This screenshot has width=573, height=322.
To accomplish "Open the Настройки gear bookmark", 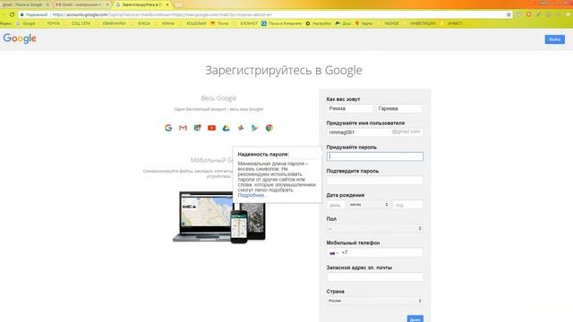I will coord(319,23).
